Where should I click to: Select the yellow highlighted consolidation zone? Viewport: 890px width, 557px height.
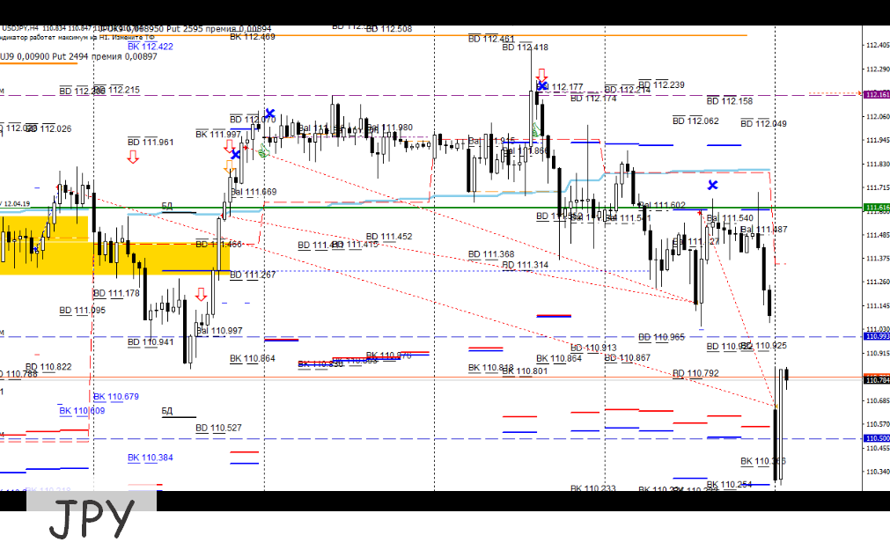(114, 245)
